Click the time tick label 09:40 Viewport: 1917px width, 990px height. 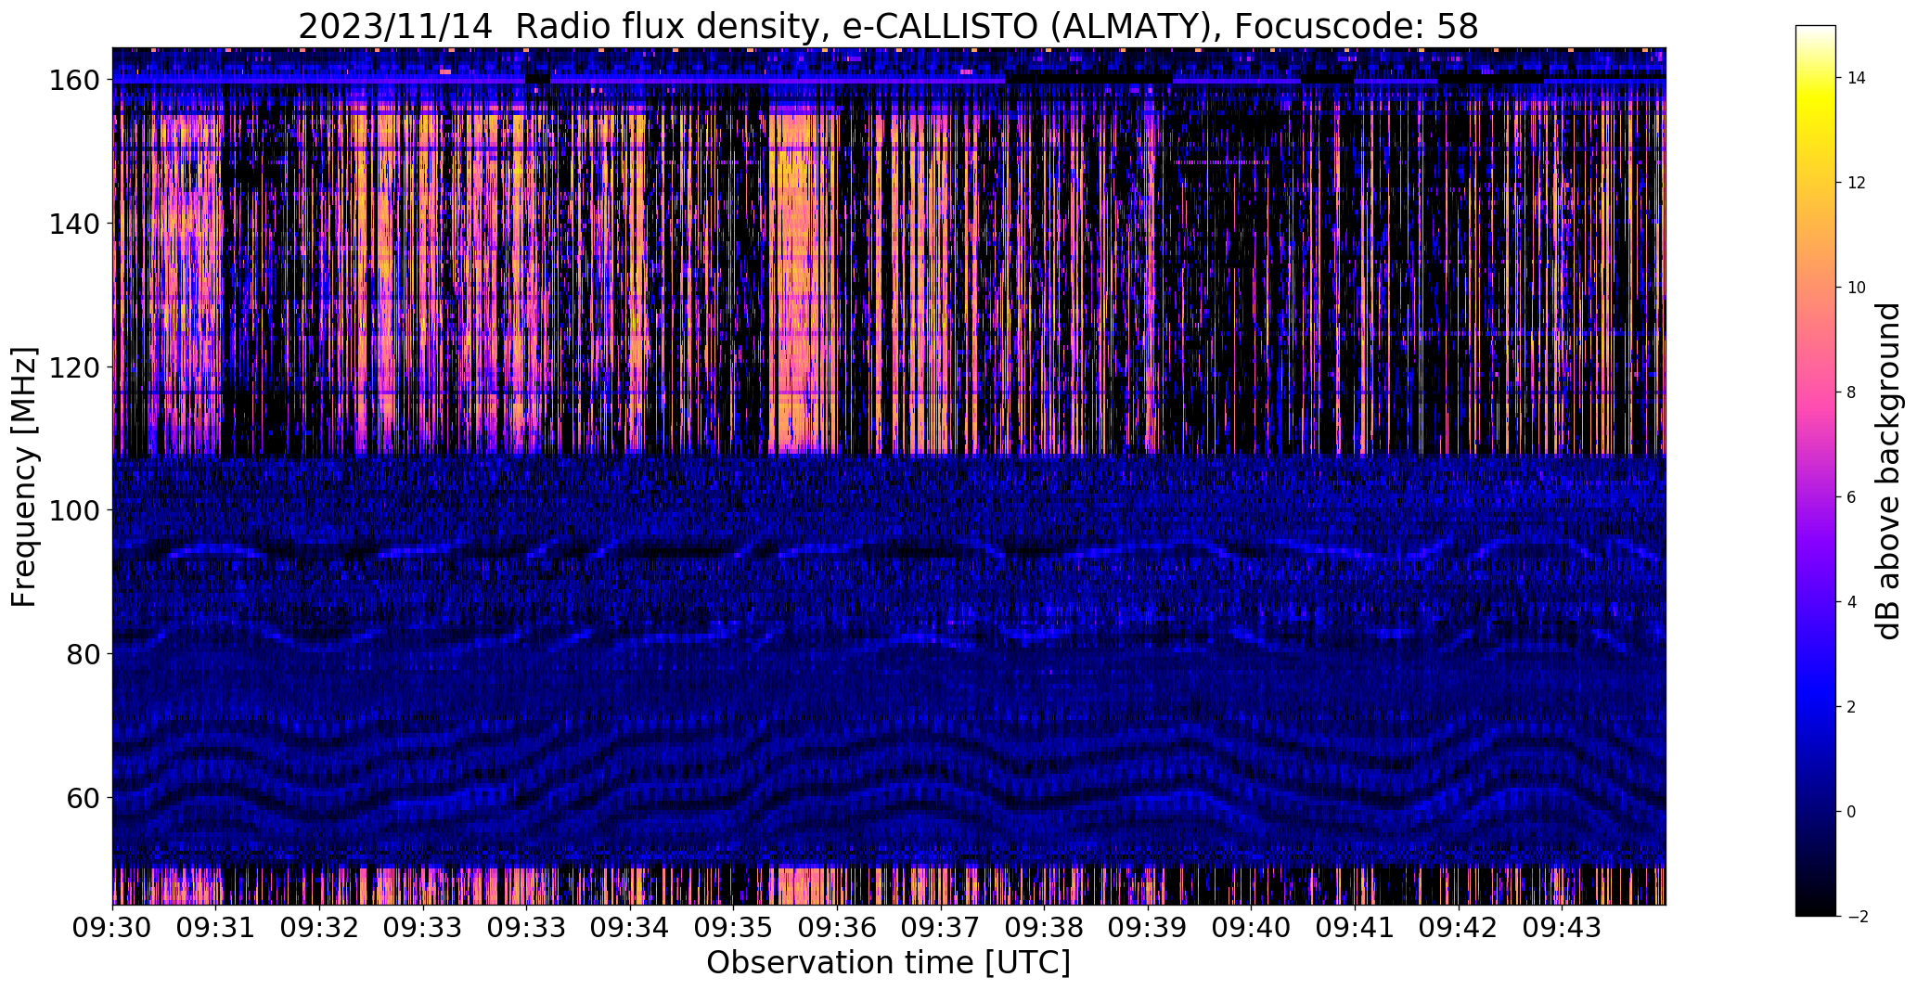pos(1251,928)
